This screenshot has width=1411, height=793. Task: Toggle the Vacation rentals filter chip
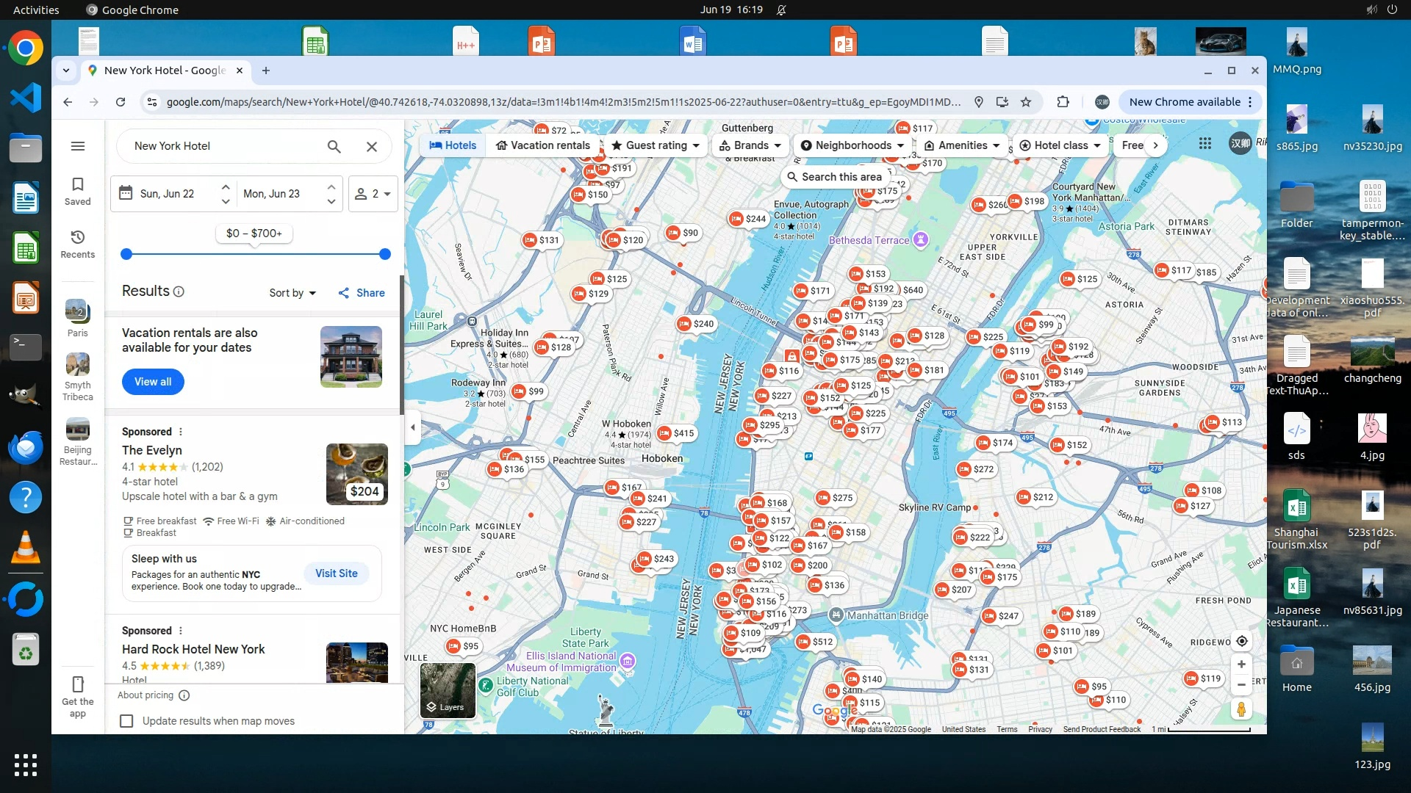click(542, 145)
